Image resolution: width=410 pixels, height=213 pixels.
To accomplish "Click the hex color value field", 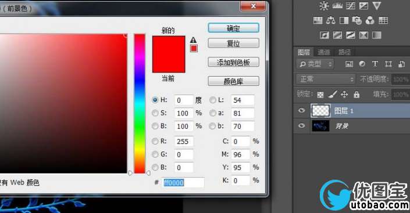I will [183, 182].
